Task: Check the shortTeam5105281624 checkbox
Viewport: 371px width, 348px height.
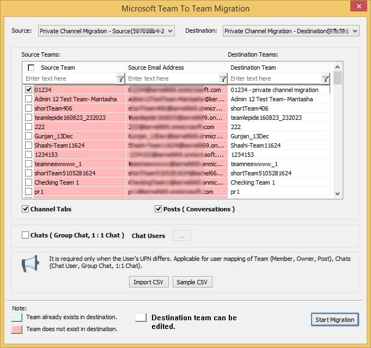Action: click(x=29, y=173)
